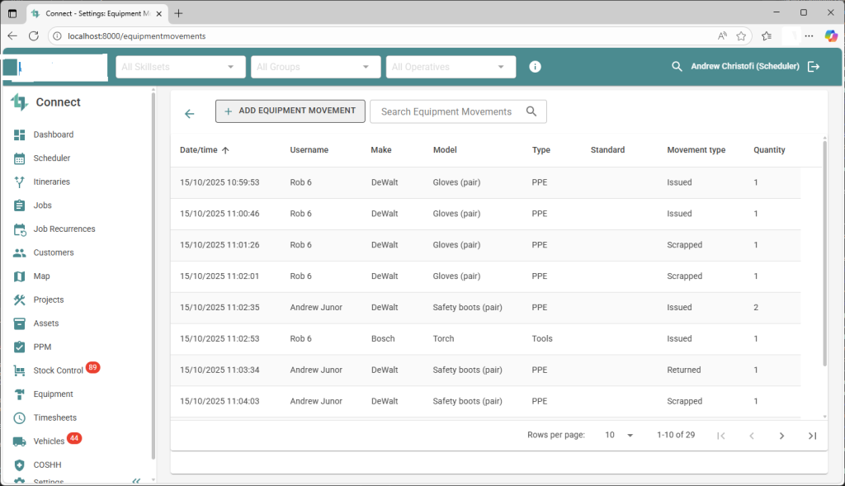The height and width of the screenshot is (486, 845).
Task: Click Bosch make cell
Action: [383, 339]
